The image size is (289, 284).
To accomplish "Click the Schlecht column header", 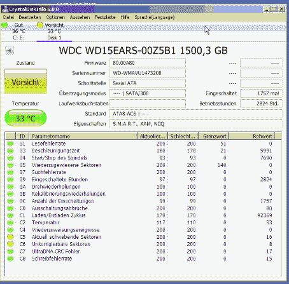I will pos(183,136).
